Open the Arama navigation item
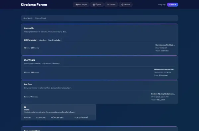This screenshot has width=199, height=131. [111, 5]
